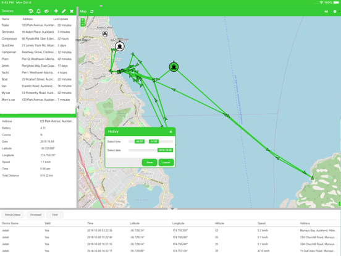Sort report by Speed column header
This screenshot has height=256, width=341.
[261, 223]
